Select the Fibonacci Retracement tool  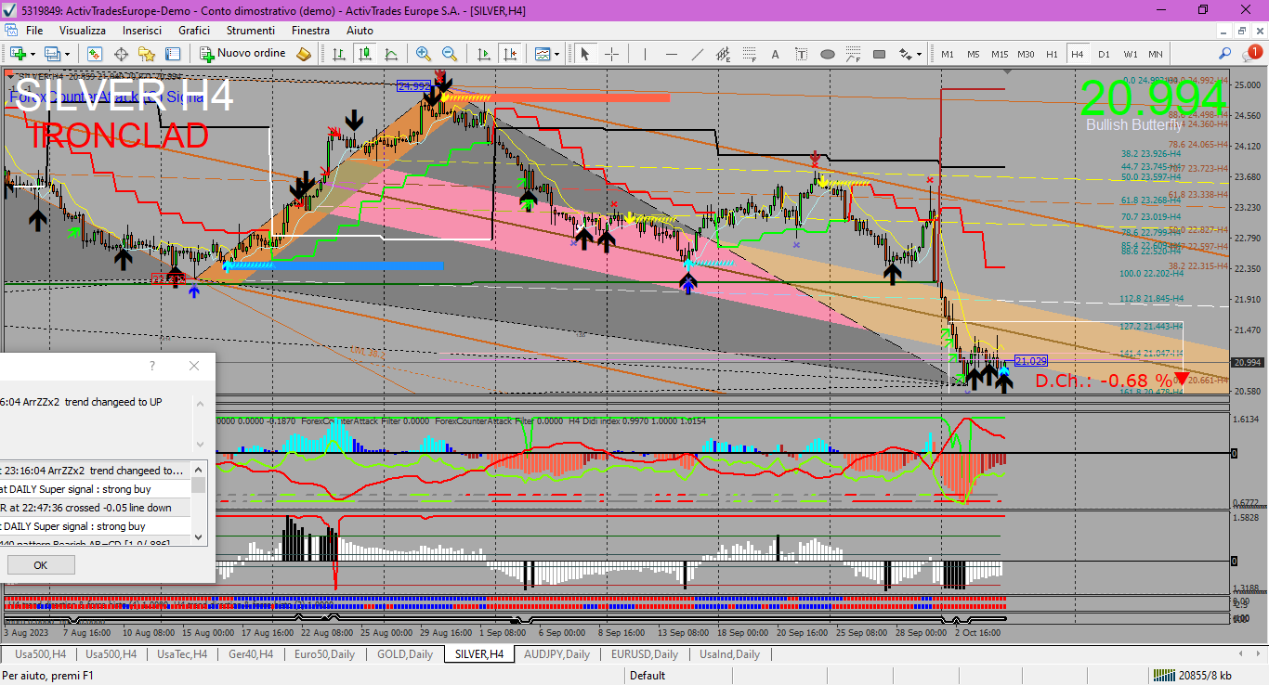(750, 54)
